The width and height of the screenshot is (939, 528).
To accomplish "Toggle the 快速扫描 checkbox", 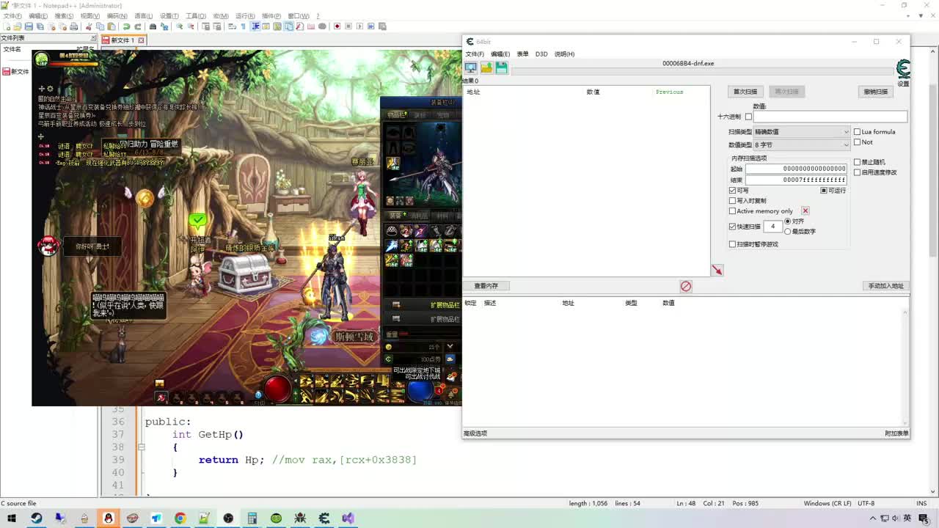I will [x=732, y=227].
